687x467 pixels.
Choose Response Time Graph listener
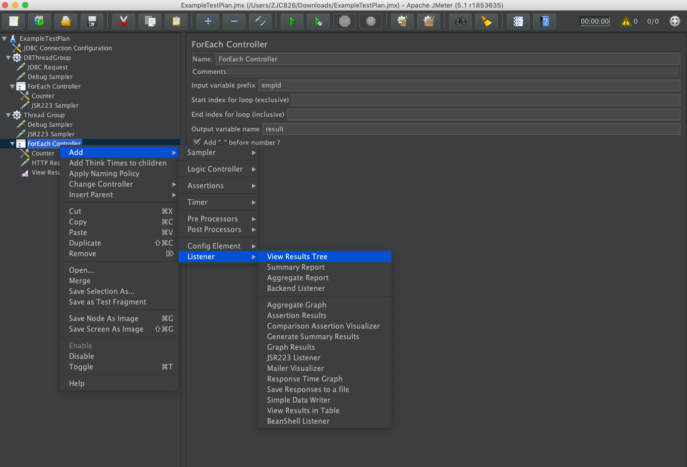click(325, 379)
